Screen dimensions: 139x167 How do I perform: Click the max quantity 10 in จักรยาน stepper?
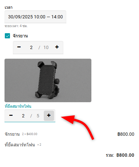click(46, 47)
